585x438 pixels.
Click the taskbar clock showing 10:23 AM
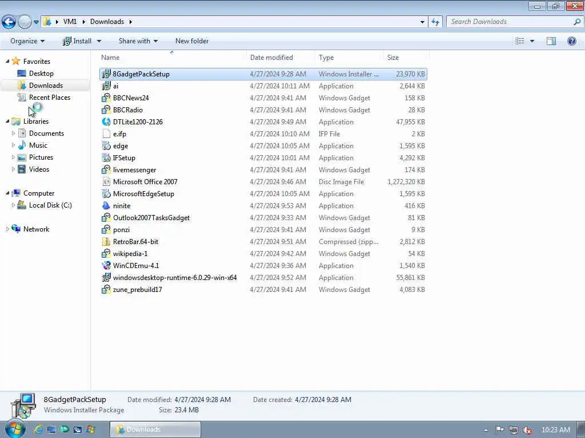point(555,430)
